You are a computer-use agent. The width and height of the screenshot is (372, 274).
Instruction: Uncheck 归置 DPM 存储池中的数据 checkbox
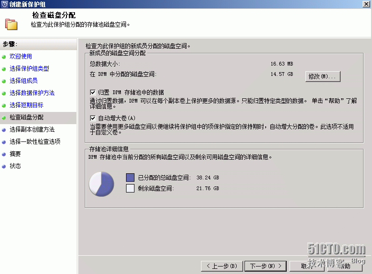pyautogui.click(x=93, y=92)
